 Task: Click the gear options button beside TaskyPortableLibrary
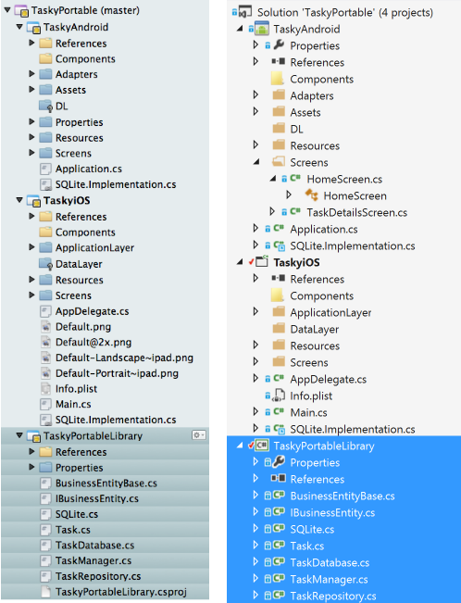(199, 435)
